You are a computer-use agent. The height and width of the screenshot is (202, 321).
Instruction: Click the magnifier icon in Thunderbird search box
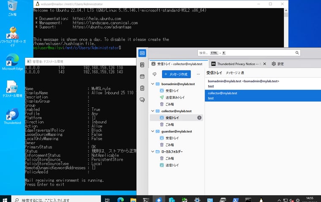click(297, 53)
